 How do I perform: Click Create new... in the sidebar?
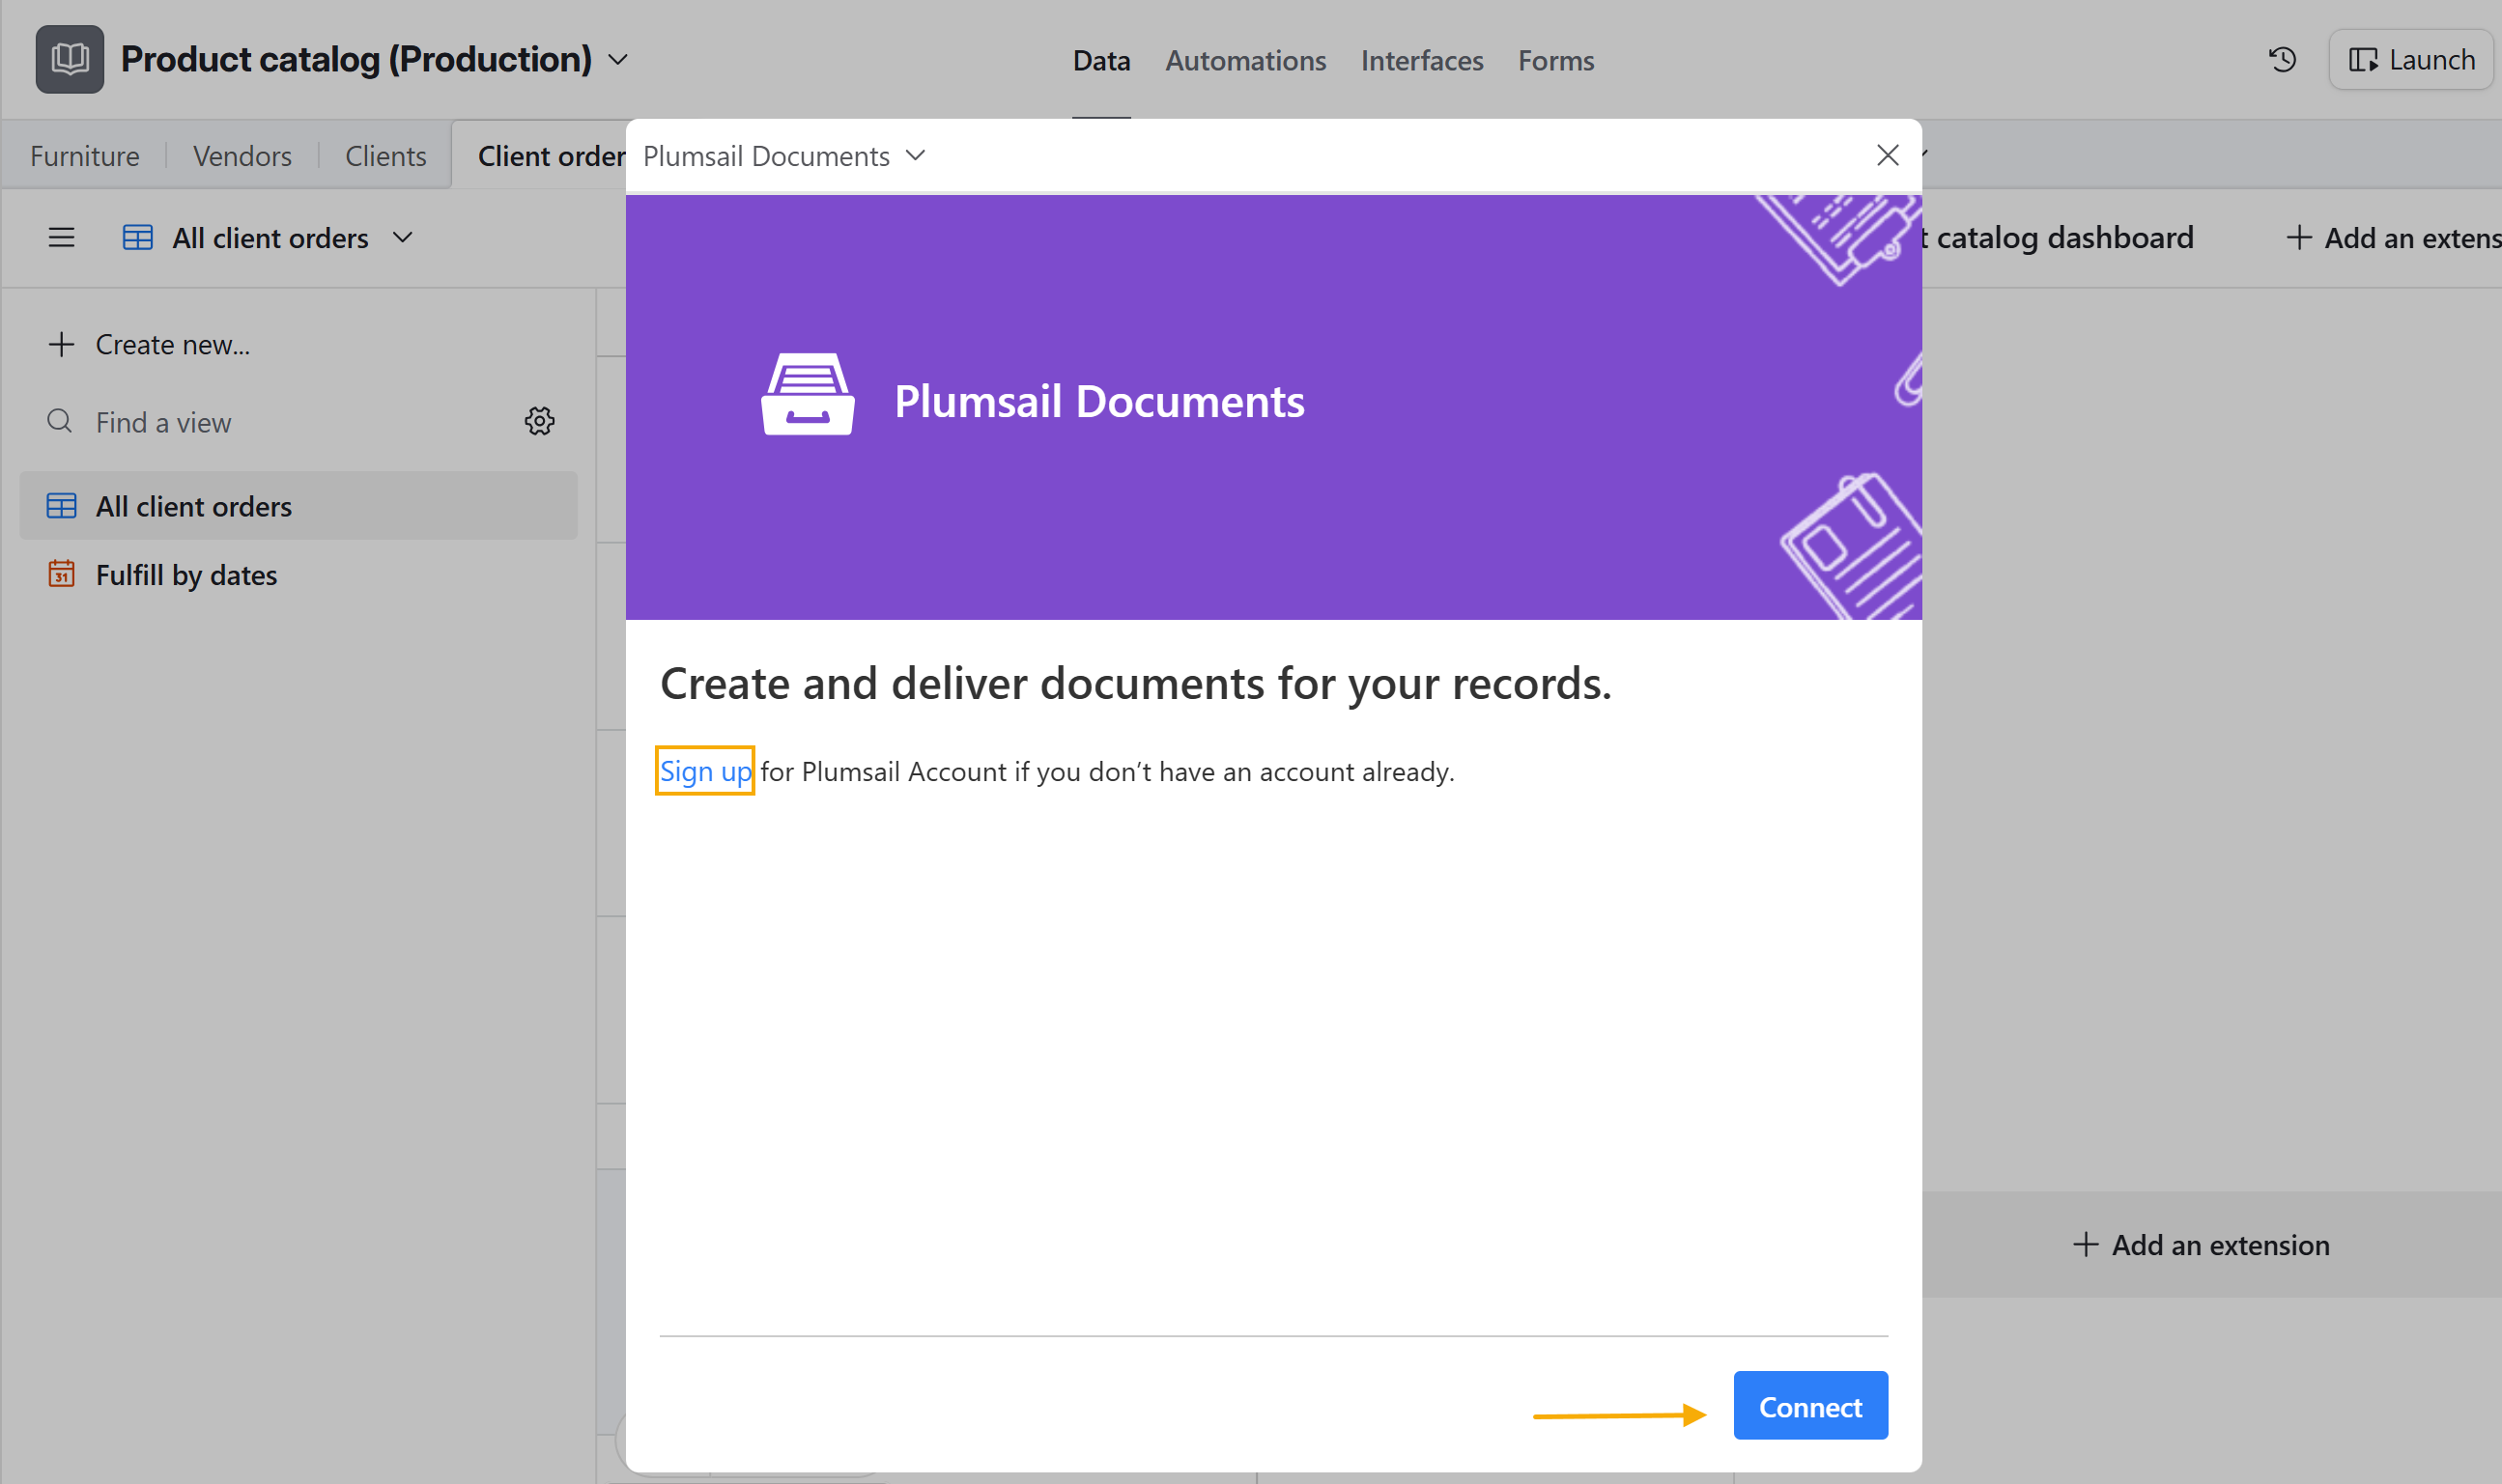coord(149,345)
